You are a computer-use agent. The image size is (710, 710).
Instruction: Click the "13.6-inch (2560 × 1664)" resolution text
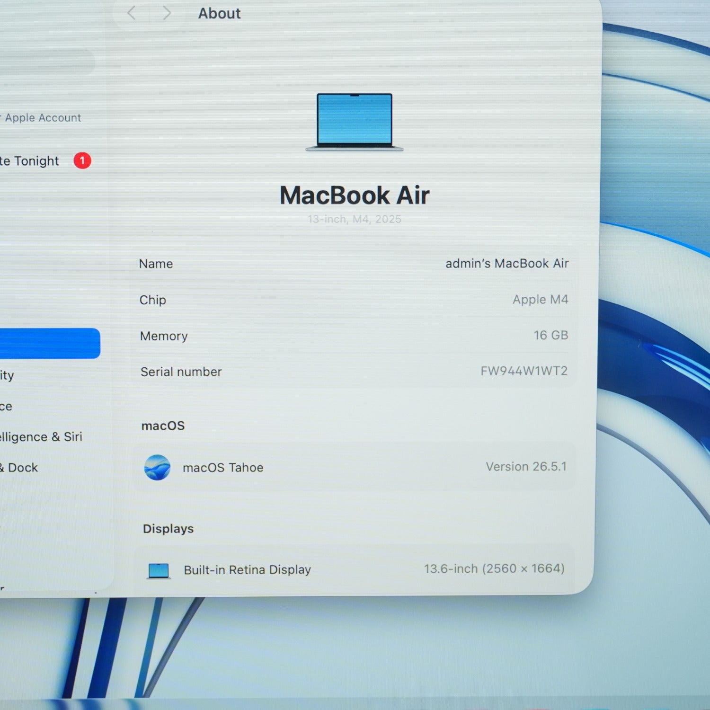[494, 568]
